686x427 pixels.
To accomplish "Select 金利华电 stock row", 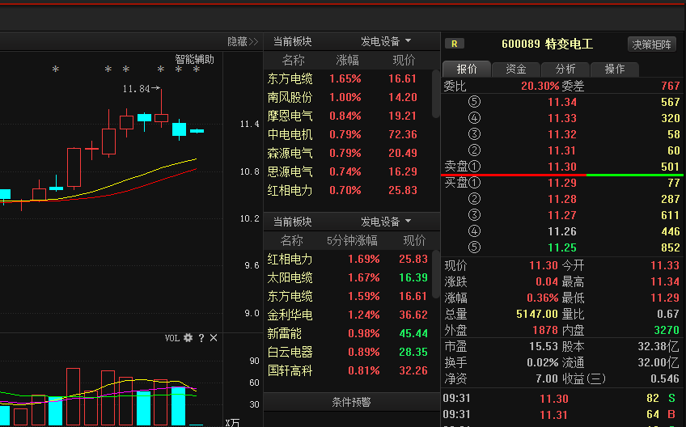I will tap(347, 315).
